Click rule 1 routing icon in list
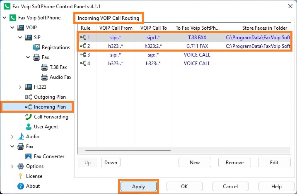Viewport: 297px width, 194px height. [x=83, y=38]
